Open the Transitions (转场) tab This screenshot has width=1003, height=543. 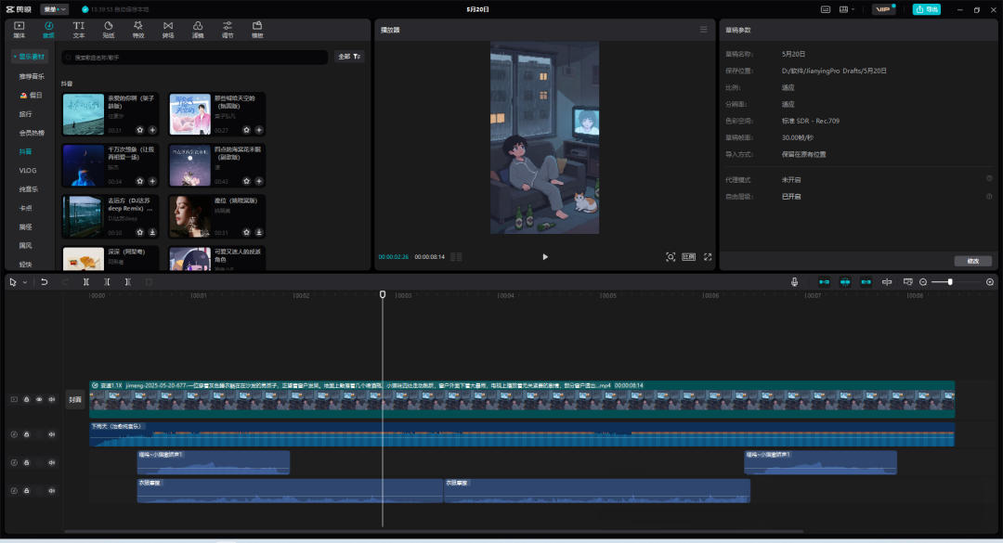coord(167,30)
